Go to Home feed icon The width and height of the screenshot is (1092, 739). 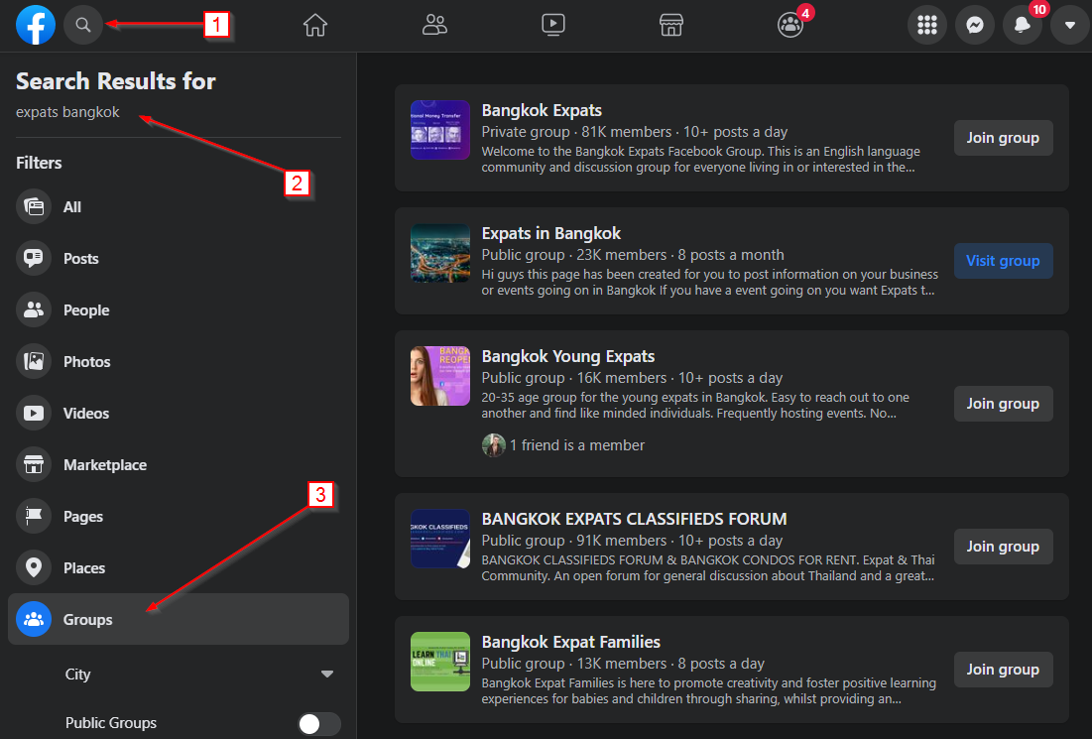[x=314, y=25]
